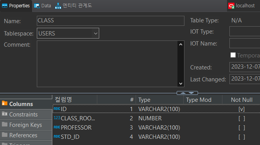This screenshot has width=260, height=145.
Task: Click the ABC icon of ID column
Action: [57, 109]
